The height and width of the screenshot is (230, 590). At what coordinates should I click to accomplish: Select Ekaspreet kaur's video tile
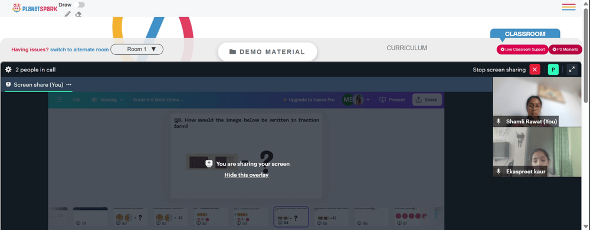(537, 152)
